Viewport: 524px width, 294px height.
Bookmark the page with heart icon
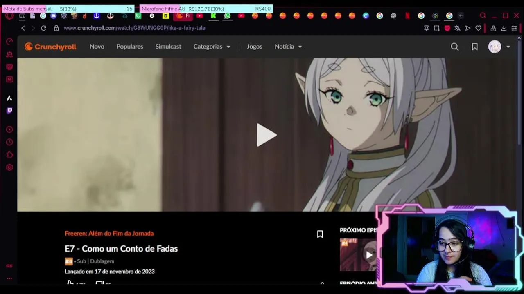click(x=478, y=28)
